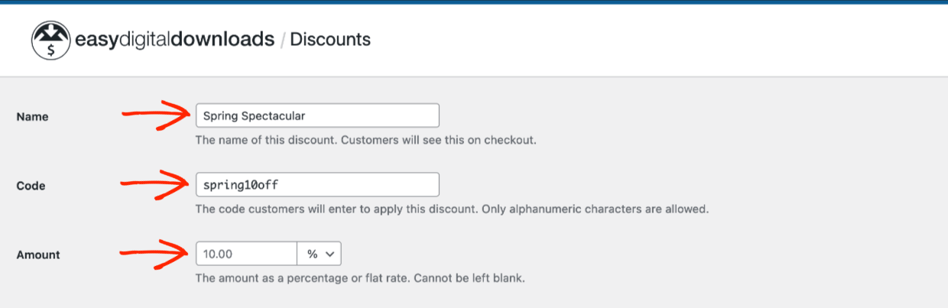Click the Name field label

32,117
